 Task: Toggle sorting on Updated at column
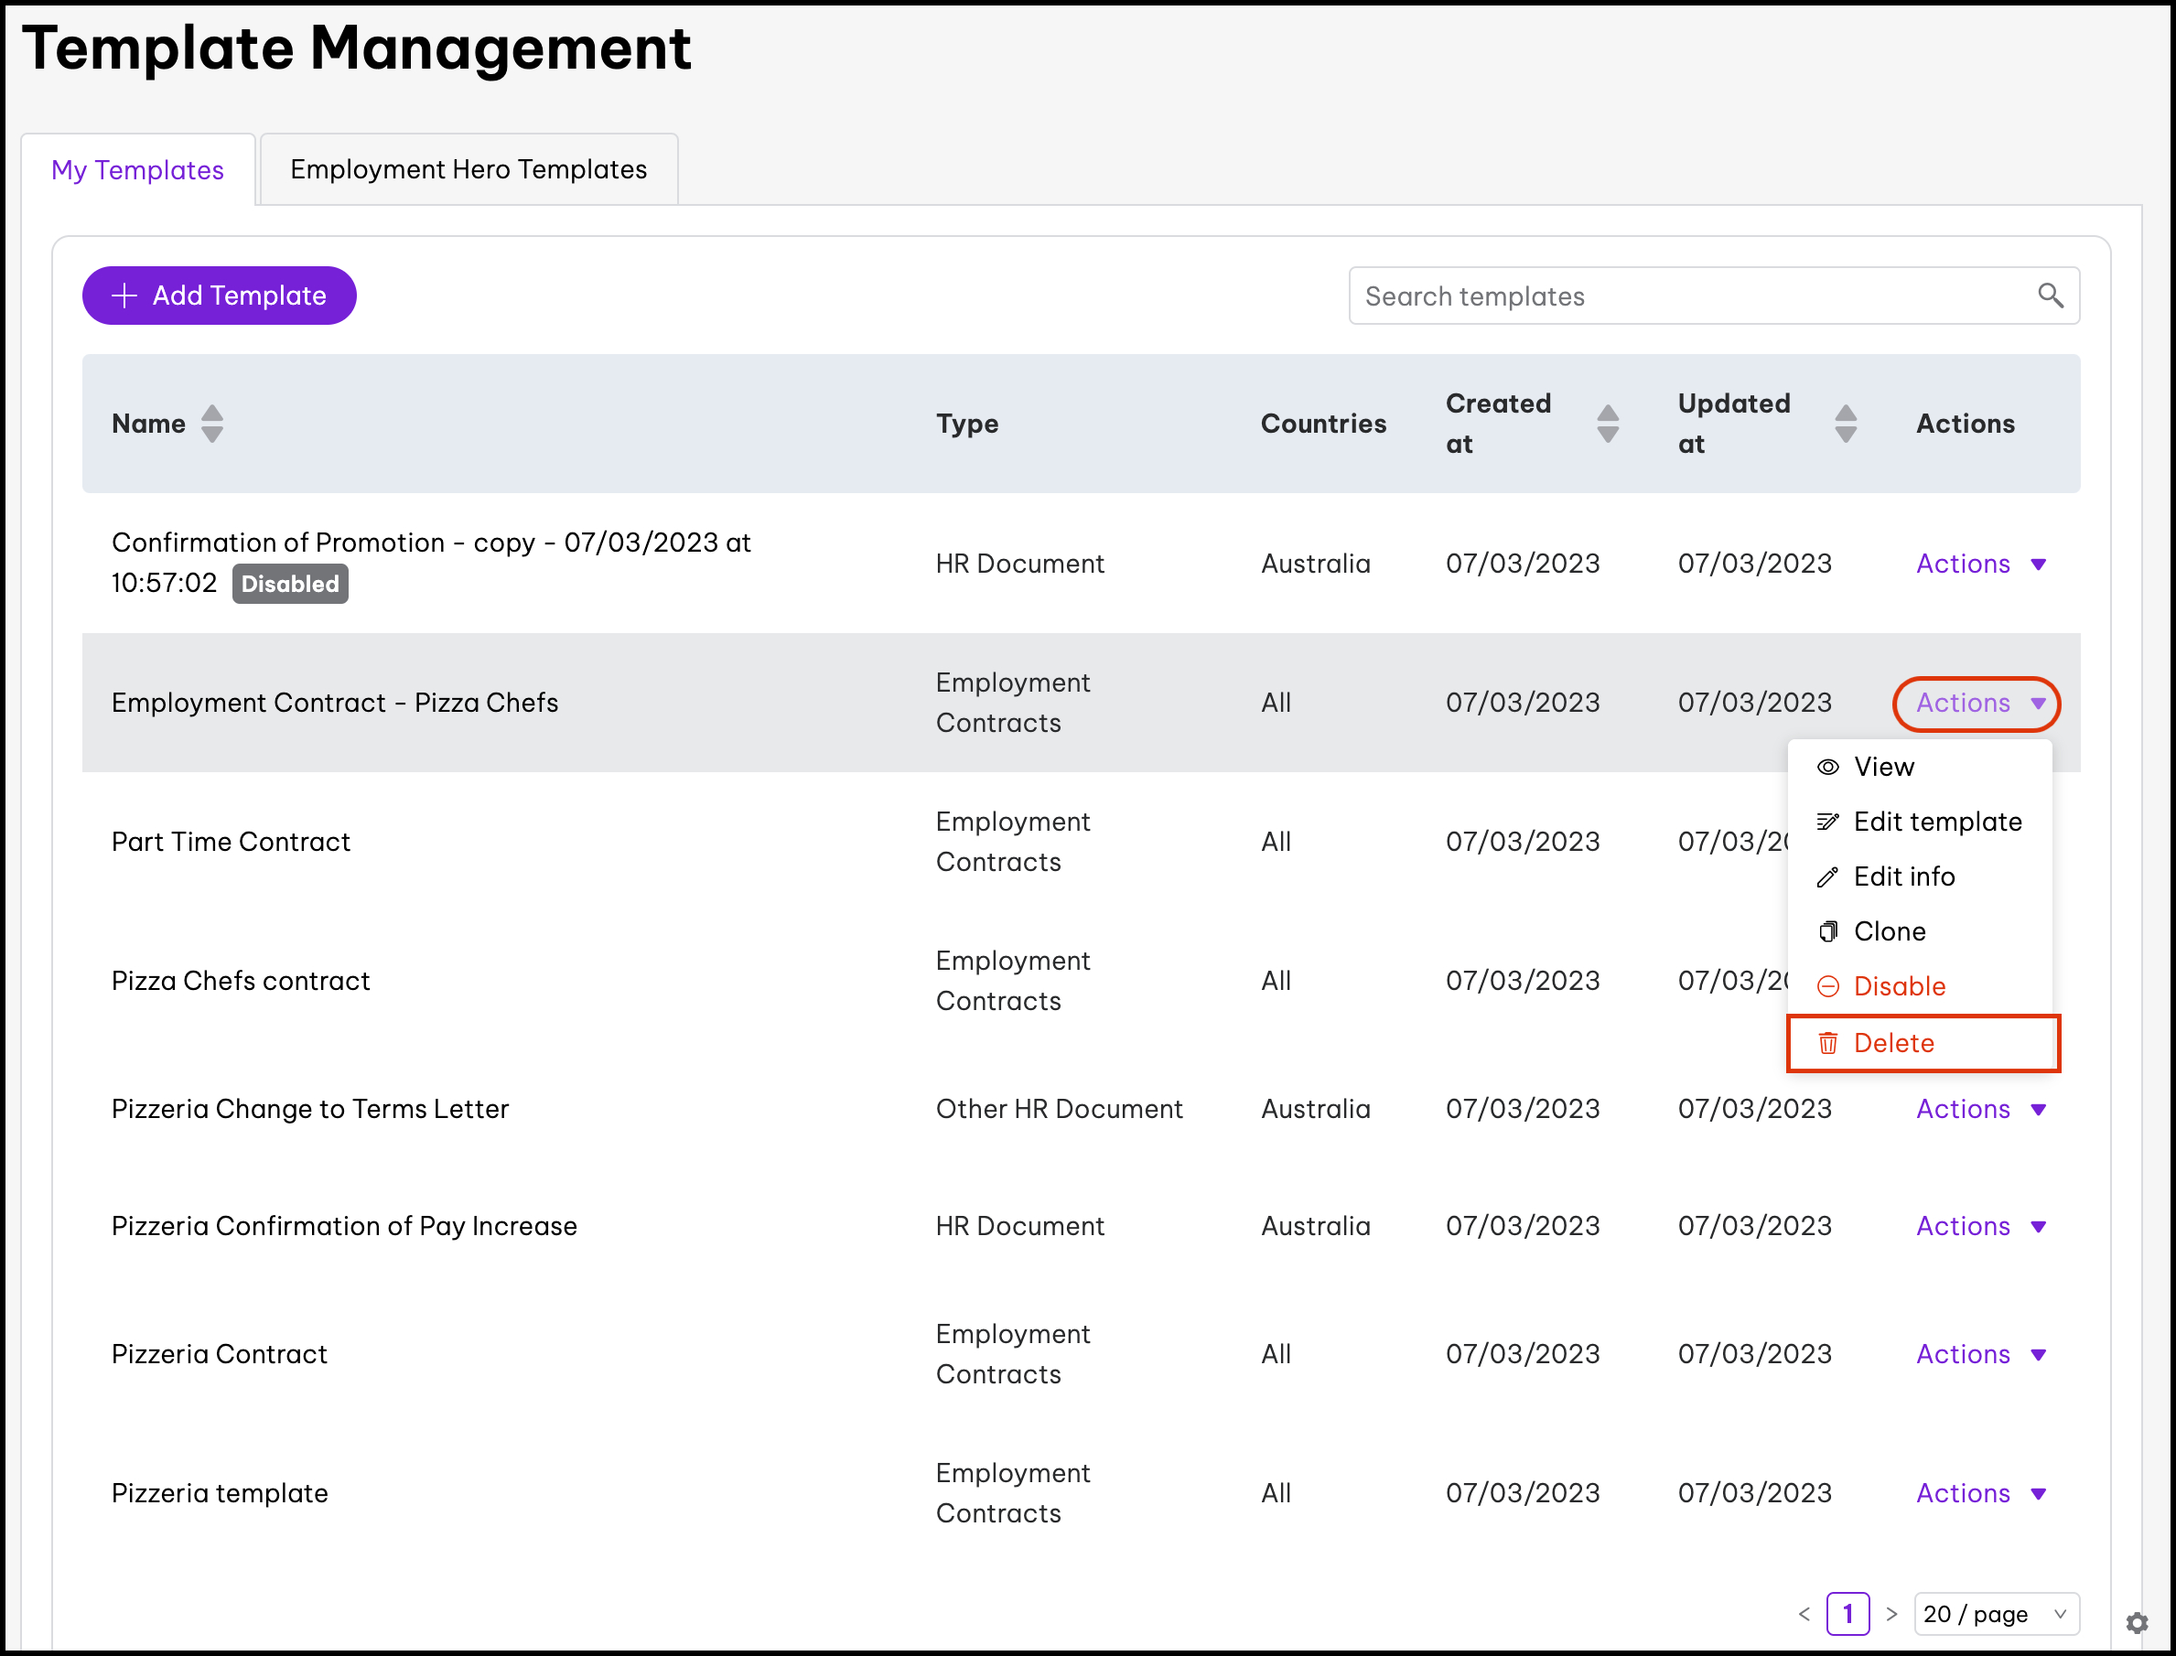1846,424
